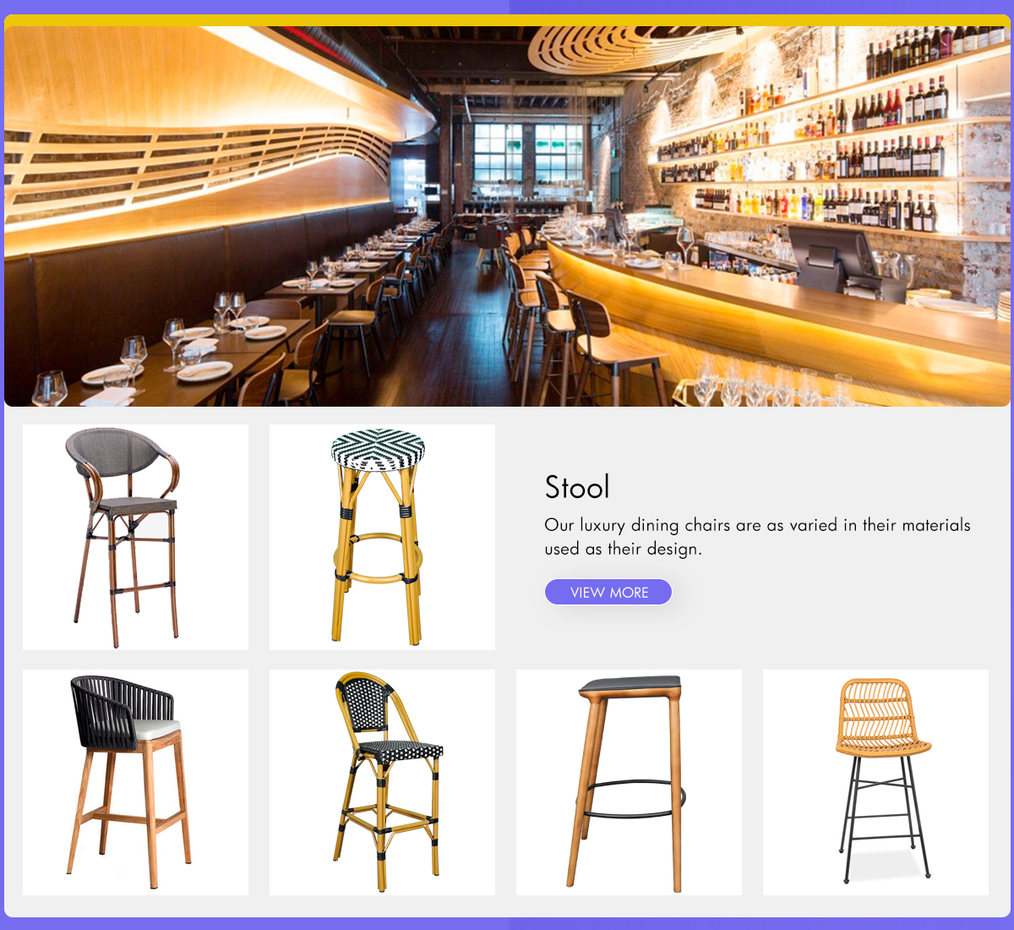
Task: Click the luxury dining chairs description text
Action: coord(758,537)
